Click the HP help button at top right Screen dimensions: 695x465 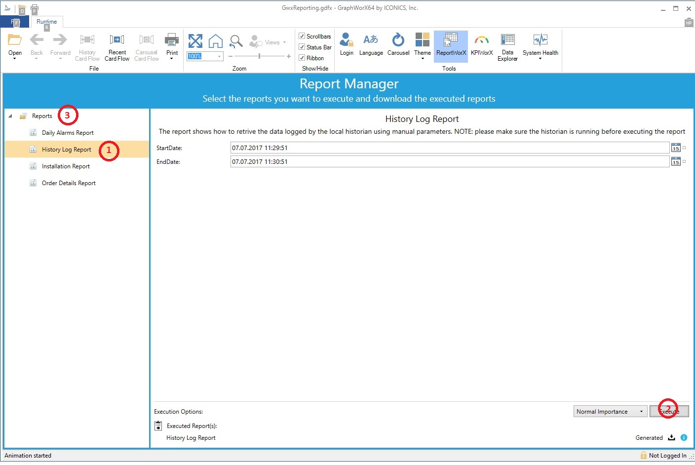[689, 23]
